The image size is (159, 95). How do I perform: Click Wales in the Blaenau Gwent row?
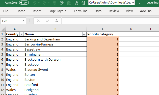click(15, 70)
